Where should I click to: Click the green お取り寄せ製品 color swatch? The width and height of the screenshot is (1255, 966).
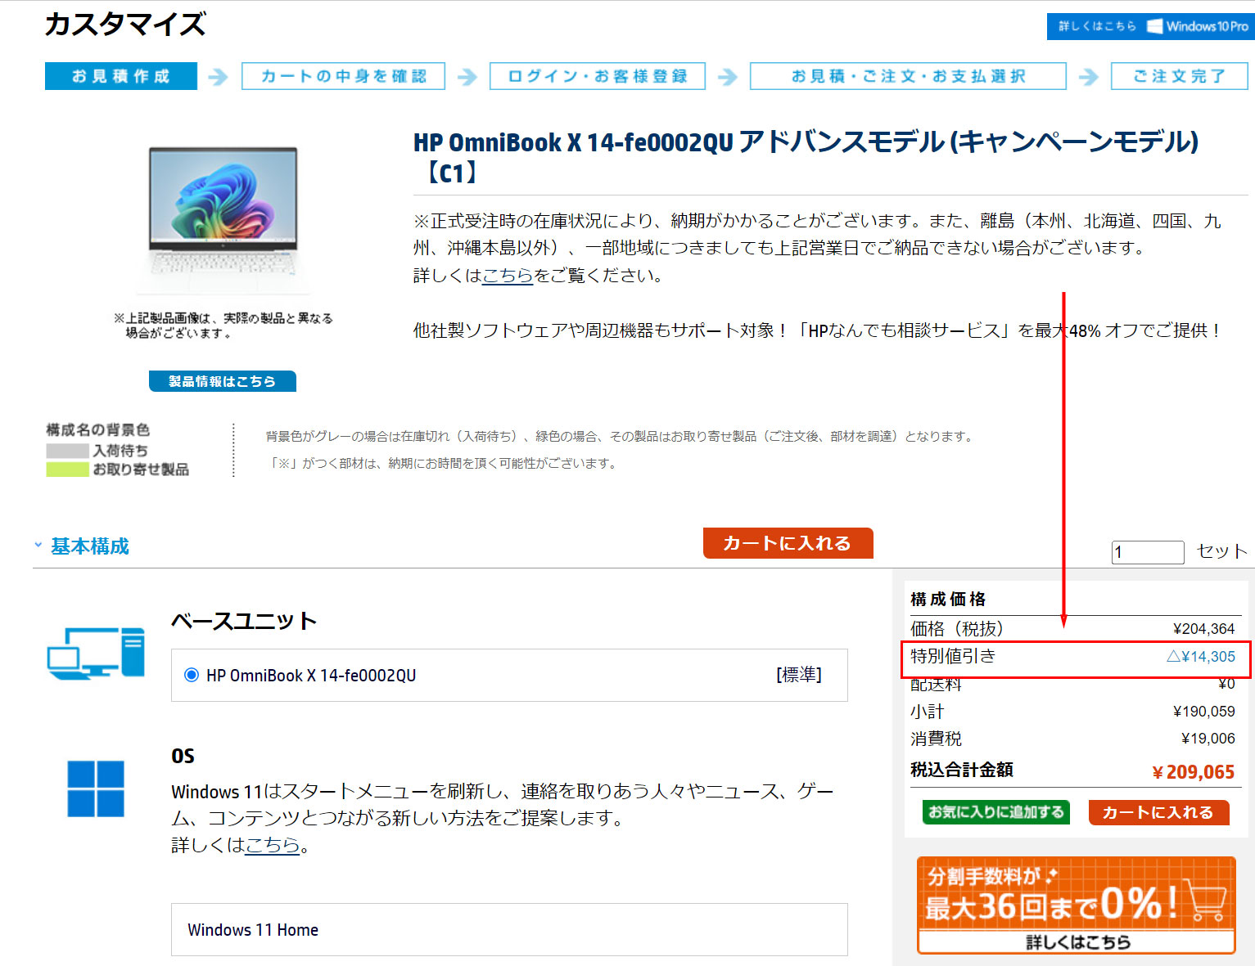tap(67, 470)
